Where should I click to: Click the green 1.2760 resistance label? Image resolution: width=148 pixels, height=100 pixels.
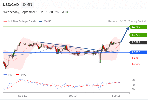point(138,27)
